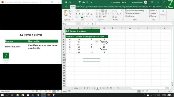Apply Underline formatting
Image resolution: width=174 pixels, height=97 pixels.
(x=83, y=14)
